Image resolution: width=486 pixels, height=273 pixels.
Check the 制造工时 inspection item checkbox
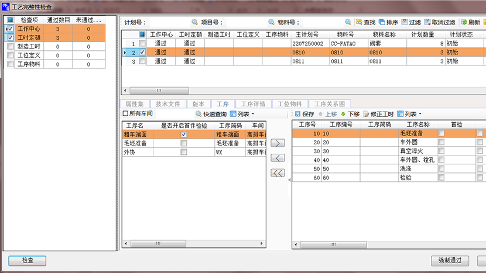click(x=10, y=46)
